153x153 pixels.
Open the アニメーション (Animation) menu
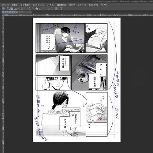coord(39,5)
